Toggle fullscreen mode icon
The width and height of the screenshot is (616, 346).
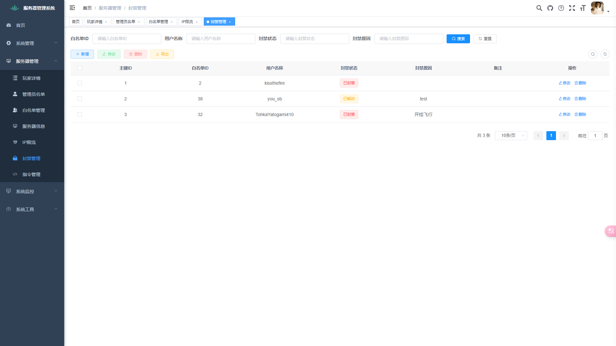coord(572,8)
